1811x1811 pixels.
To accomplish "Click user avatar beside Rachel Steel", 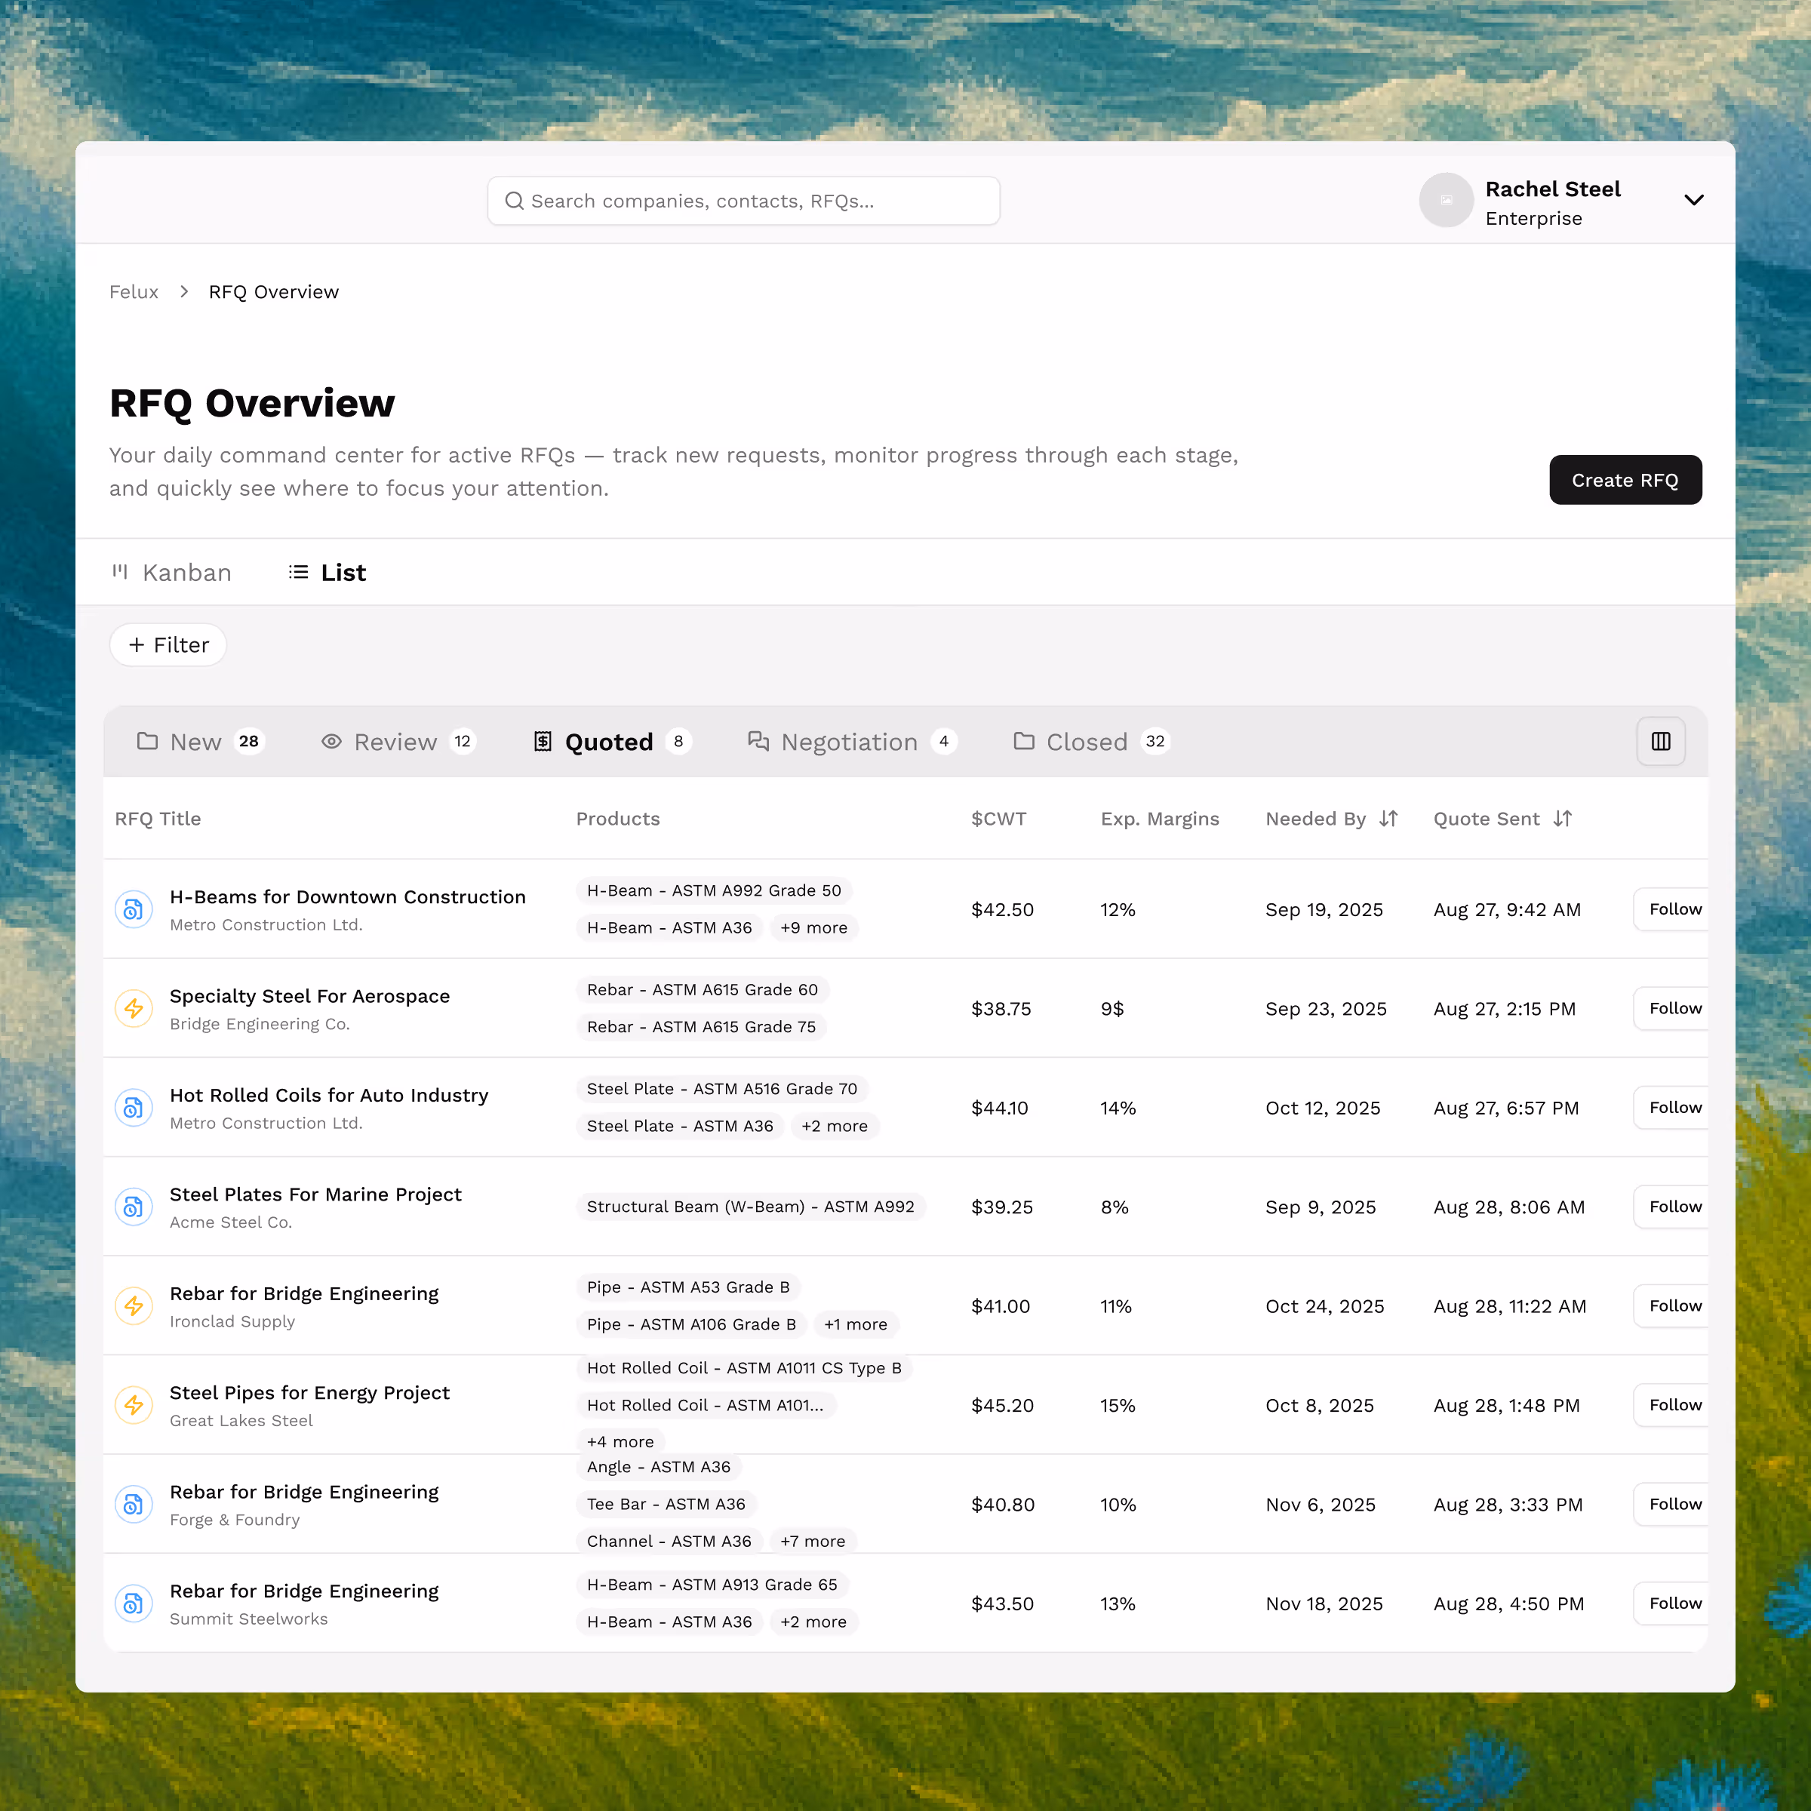I will click(x=1446, y=200).
